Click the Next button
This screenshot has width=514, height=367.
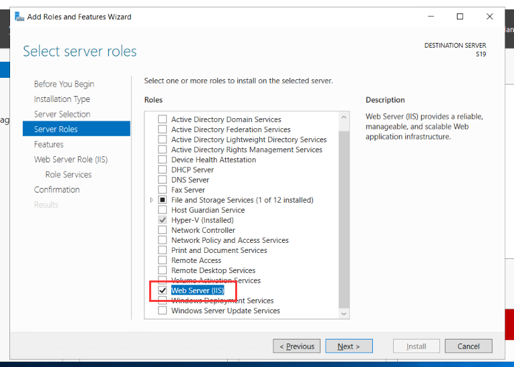point(349,346)
